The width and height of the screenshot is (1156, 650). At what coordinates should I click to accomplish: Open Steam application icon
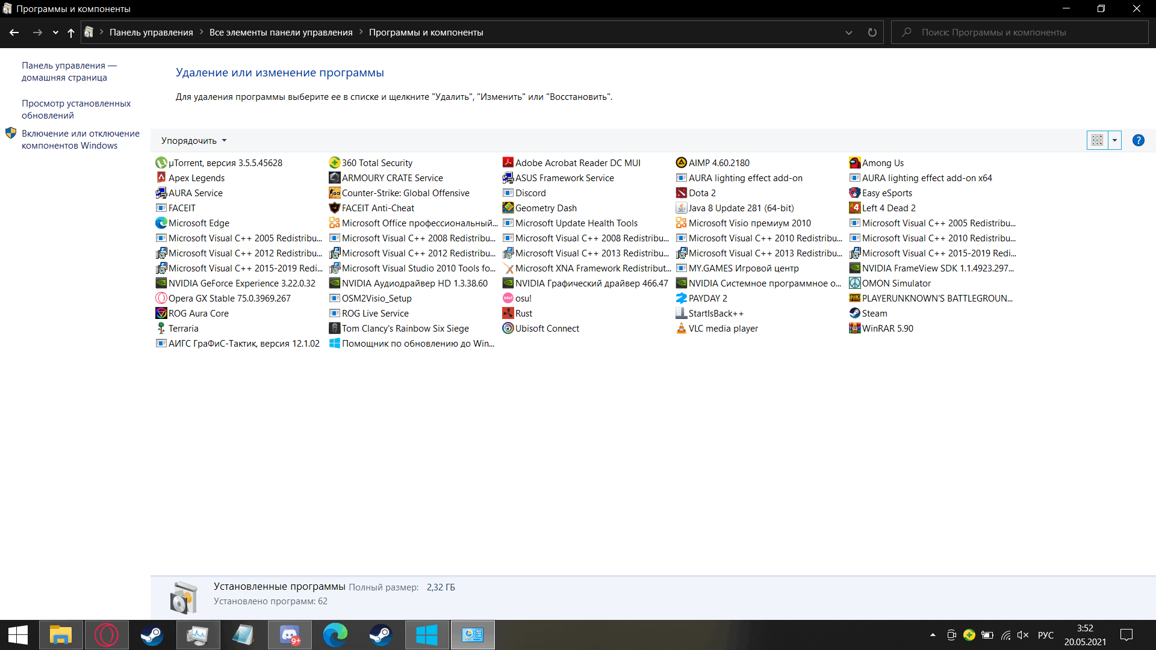[x=381, y=634]
